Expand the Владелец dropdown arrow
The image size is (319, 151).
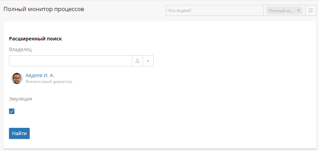tap(148, 61)
